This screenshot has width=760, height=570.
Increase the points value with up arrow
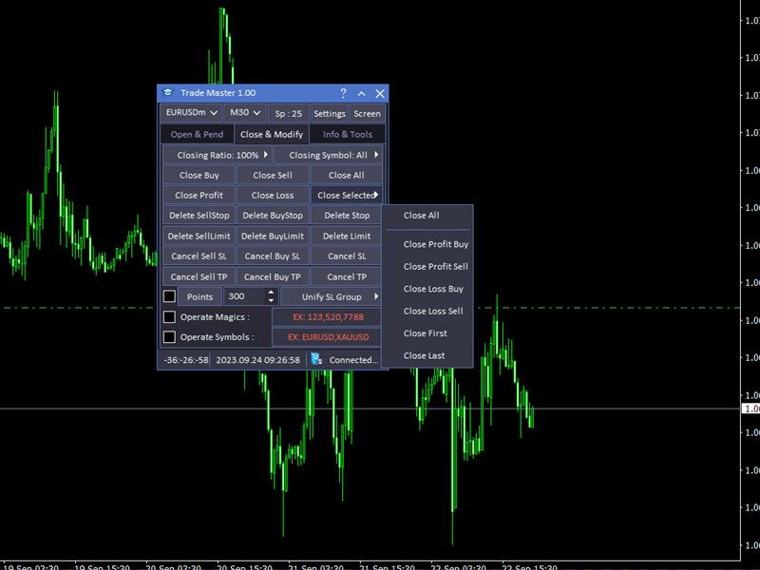pyautogui.click(x=271, y=293)
